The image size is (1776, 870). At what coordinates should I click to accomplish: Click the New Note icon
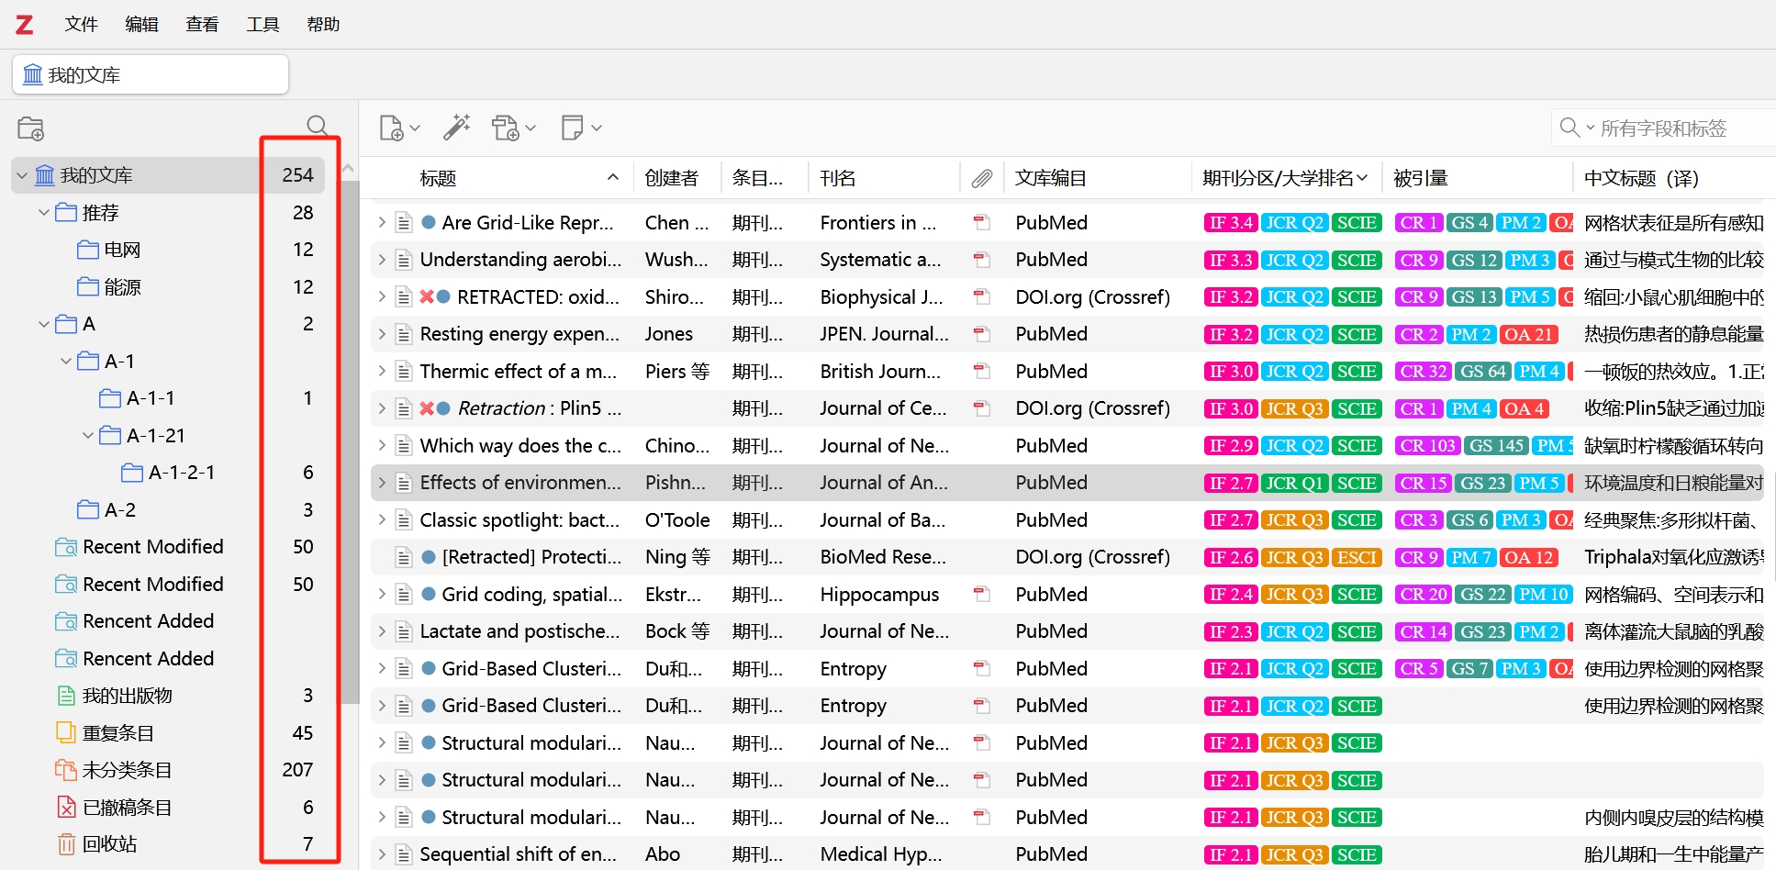point(572,128)
